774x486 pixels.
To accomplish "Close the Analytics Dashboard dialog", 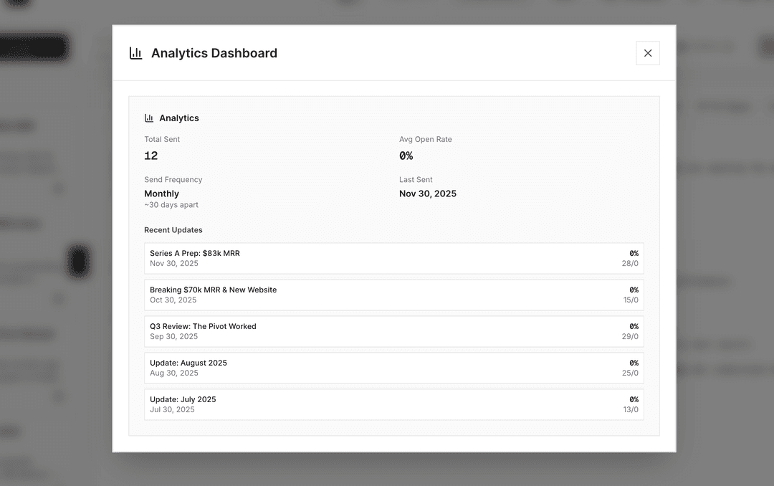I will (x=648, y=52).
